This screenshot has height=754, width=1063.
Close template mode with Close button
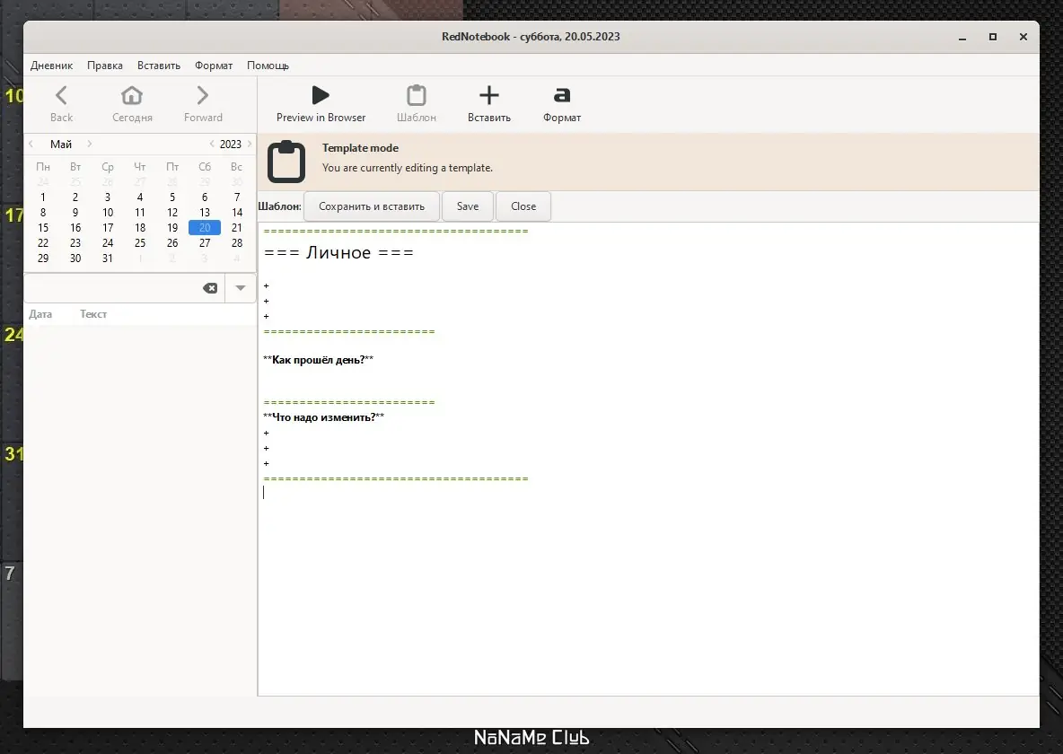click(x=523, y=206)
